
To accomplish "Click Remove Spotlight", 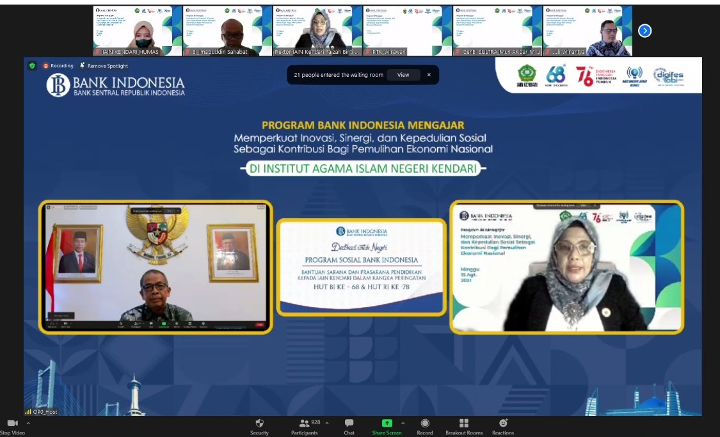I will [104, 66].
